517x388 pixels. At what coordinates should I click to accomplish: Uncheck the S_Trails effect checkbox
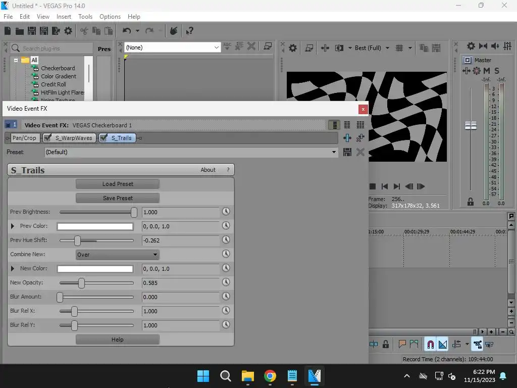coord(104,137)
